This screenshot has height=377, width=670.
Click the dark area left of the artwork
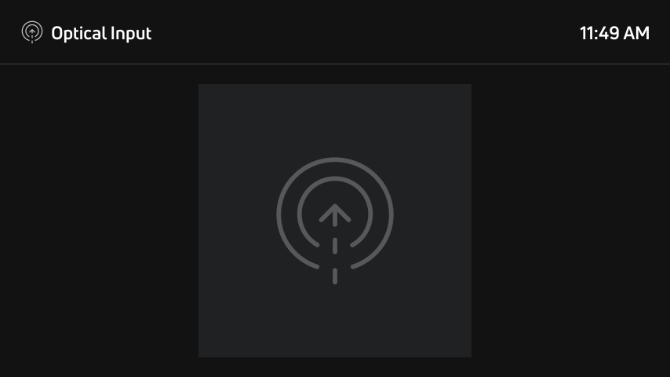point(99,221)
